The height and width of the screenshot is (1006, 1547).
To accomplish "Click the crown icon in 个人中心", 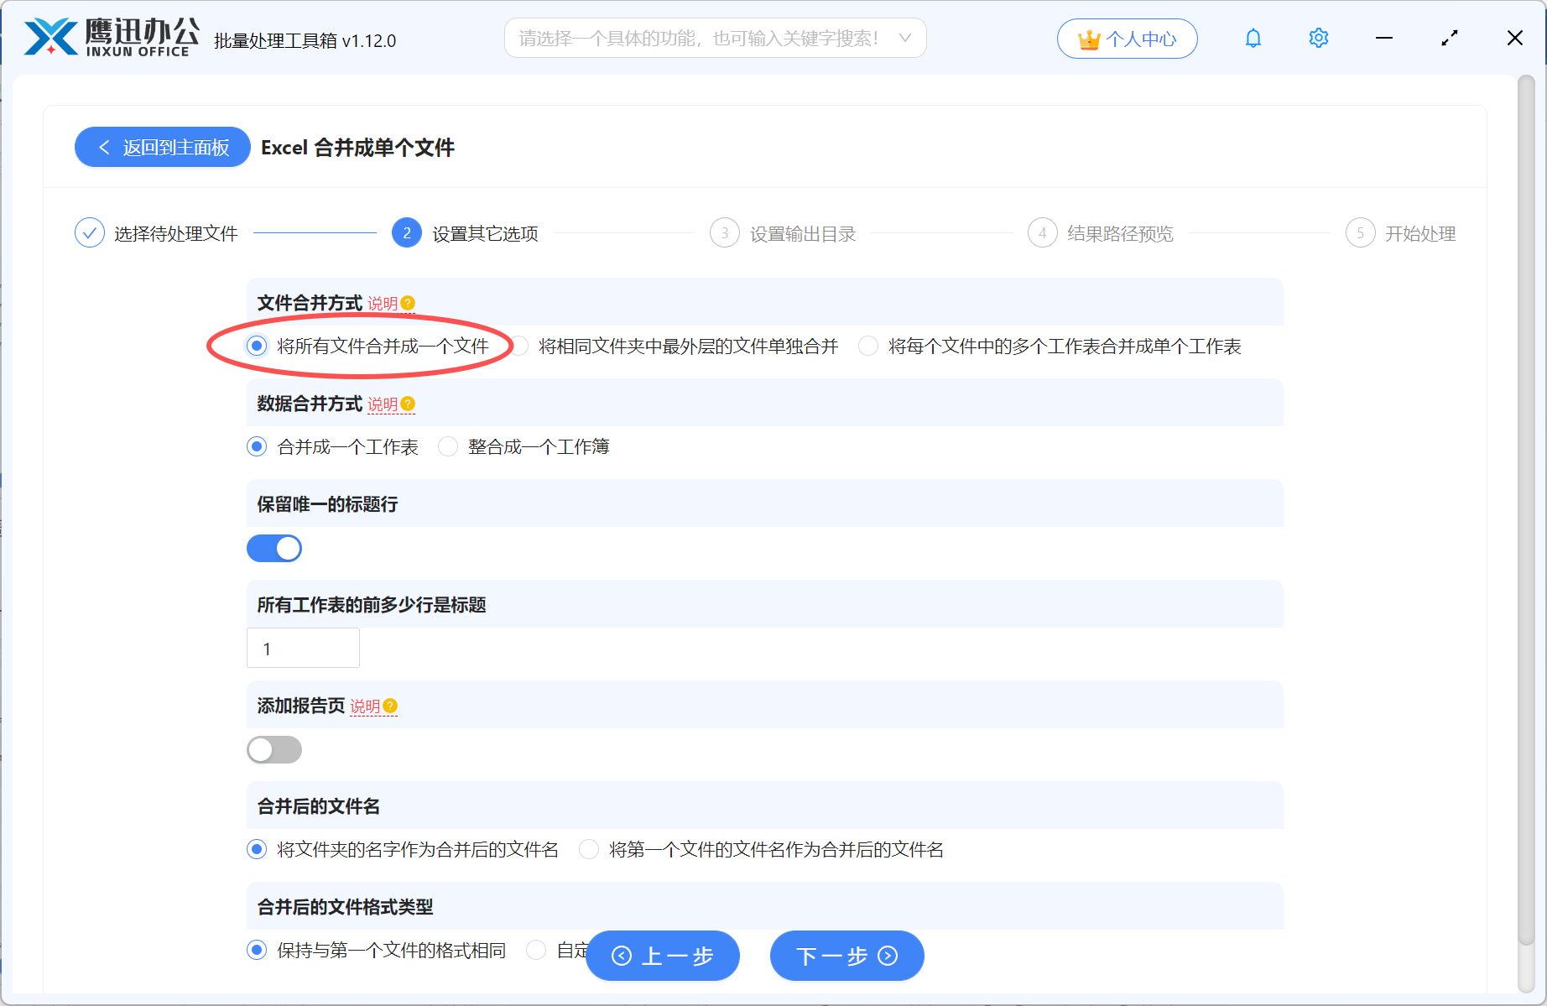I will click(1088, 38).
